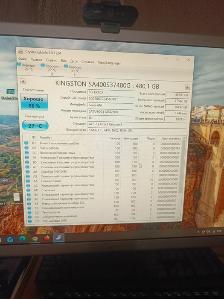Screen dimensions: 224x299
Task: Click status circle of attribute 09 Часы работы
Action: 26,148
